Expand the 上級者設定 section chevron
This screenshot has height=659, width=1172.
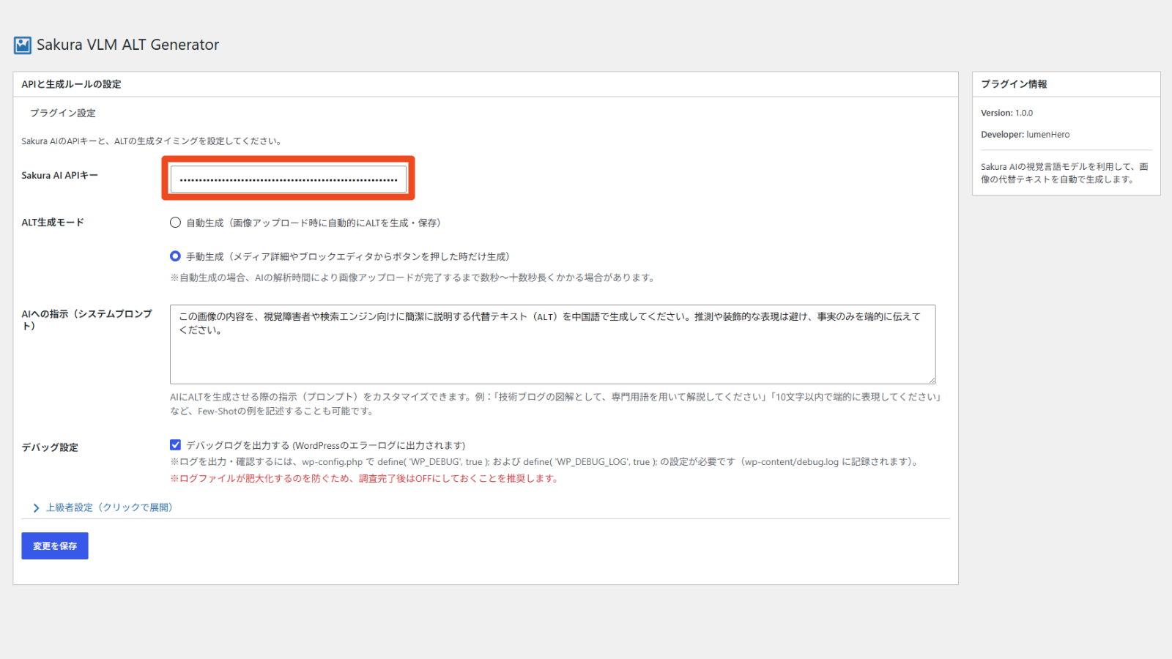pyautogui.click(x=36, y=507)
